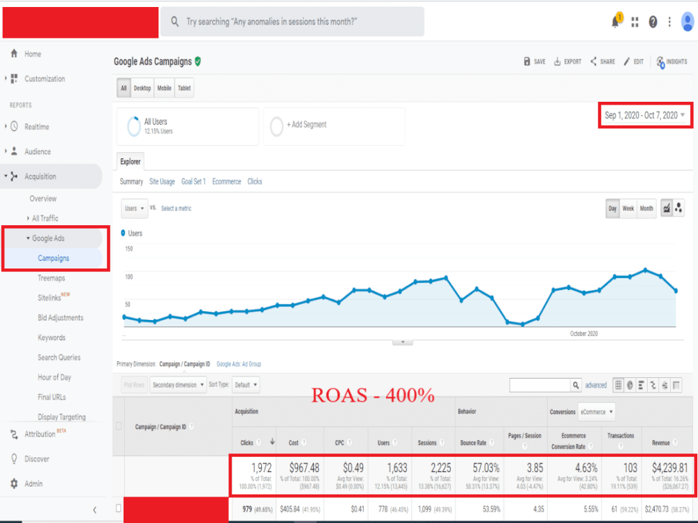Viewport: 698px width, 523px height.
Task: Select the comparison view icon
Action: tap(653, 385)
